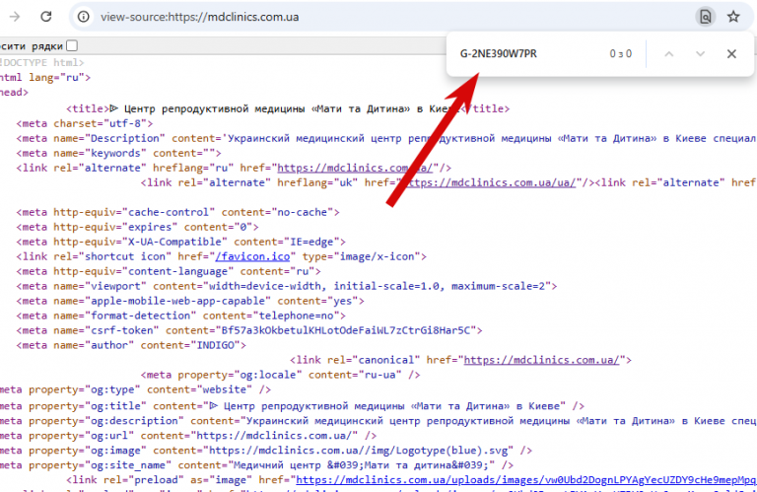Open the preload image uploads link
Image resolution: width=757 pixels, height=492 pixels.
pos(525,480)
